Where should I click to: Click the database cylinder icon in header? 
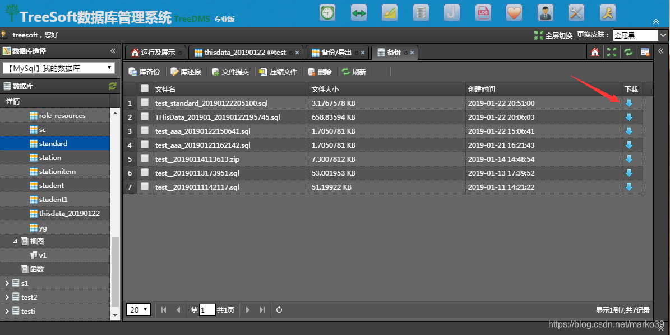[421, 13]
